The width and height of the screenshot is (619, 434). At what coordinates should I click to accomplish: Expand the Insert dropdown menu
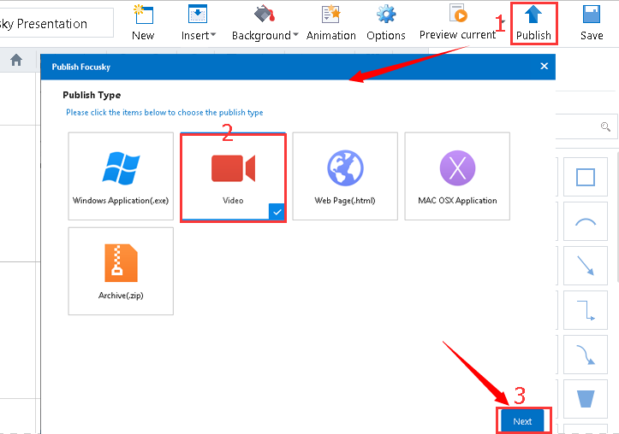tap(199, 35)
